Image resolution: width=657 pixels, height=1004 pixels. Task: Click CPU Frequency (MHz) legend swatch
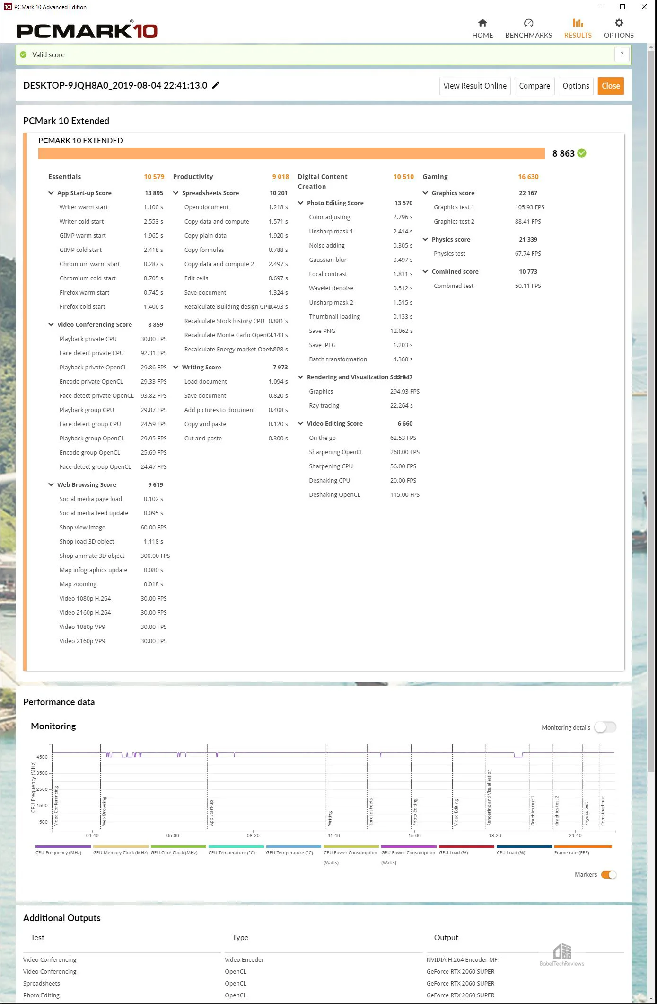(x=63, y=846)
